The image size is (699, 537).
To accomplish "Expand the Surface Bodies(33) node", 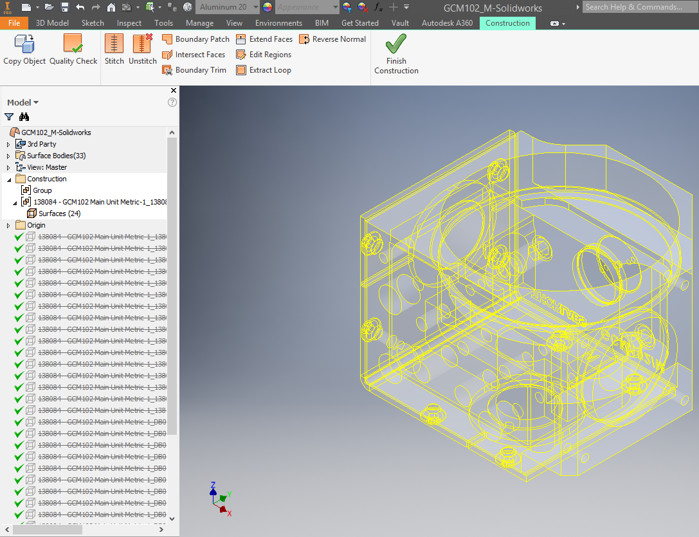I will (x=8, y=156).
